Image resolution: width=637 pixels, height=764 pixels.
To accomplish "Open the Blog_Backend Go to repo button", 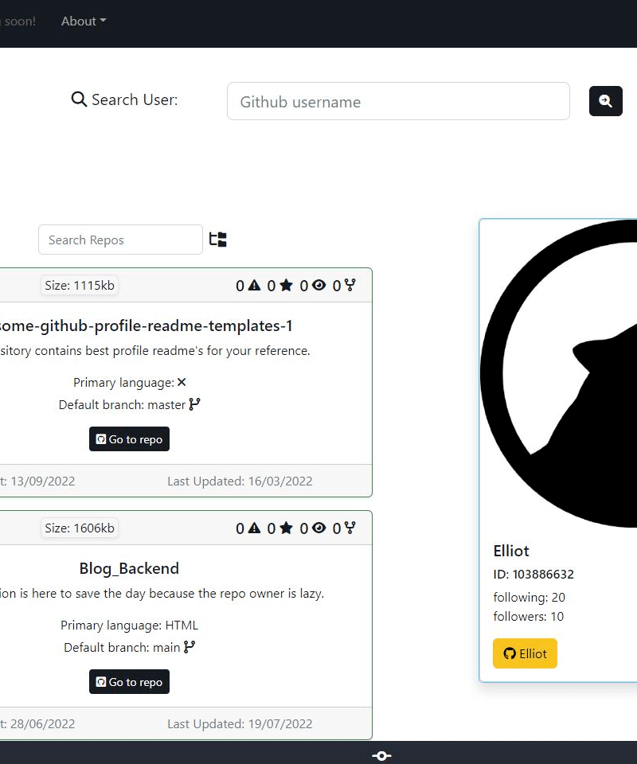I will tap(129, 682).
